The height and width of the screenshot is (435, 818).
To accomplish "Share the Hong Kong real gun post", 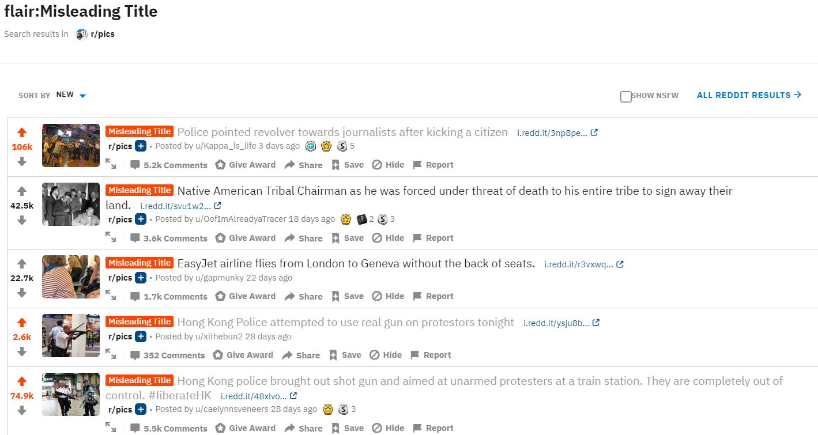I will click(x=301, y=355).
